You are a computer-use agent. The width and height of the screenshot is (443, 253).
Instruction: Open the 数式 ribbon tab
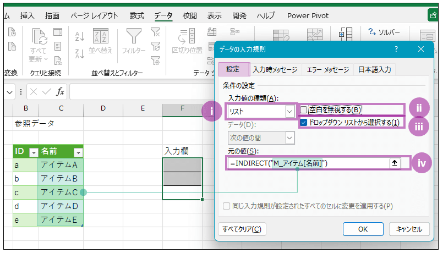click(136, 15)
